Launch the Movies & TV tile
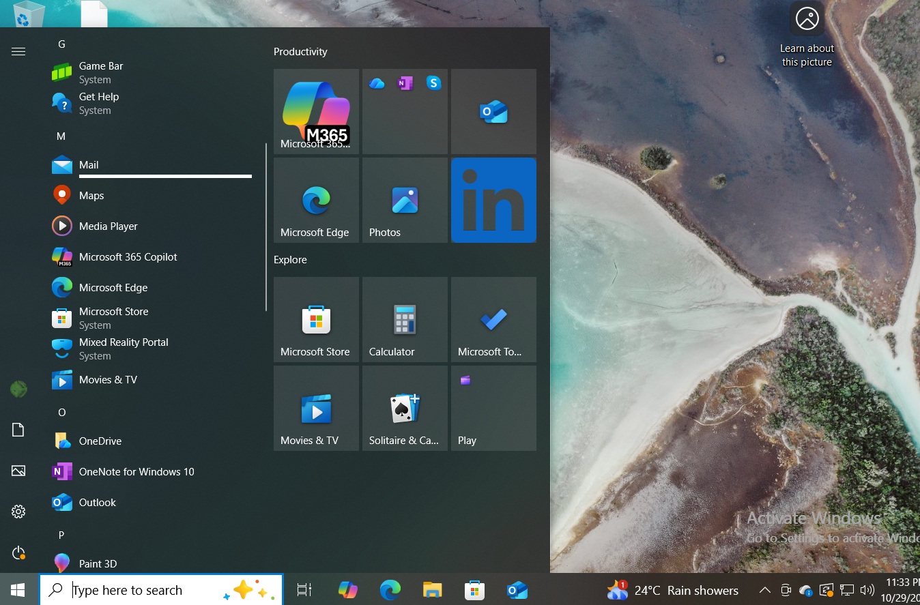The image size is (920, 605). point(316,408)
